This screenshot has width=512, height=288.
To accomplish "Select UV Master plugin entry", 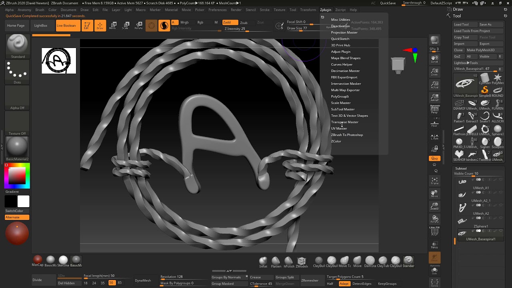I will tap(339, 128).
